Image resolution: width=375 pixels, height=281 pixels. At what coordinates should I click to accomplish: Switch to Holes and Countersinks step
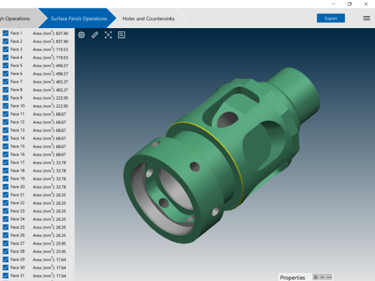point(148,19)
